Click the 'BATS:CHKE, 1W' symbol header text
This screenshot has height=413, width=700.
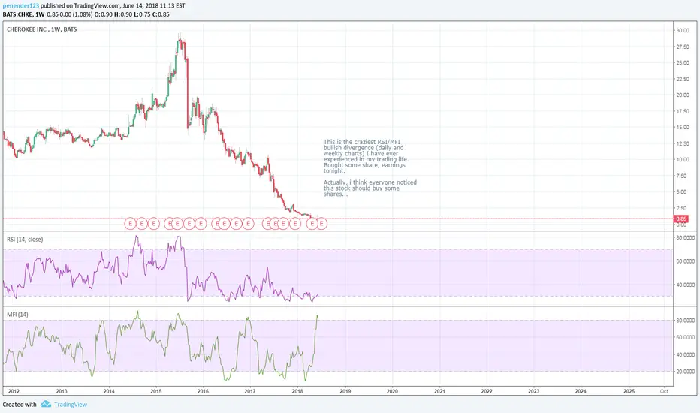point(23,14)
